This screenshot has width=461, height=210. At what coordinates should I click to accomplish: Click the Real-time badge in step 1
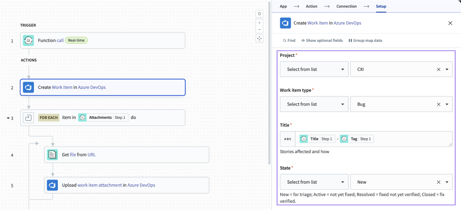tap(76, 40)
